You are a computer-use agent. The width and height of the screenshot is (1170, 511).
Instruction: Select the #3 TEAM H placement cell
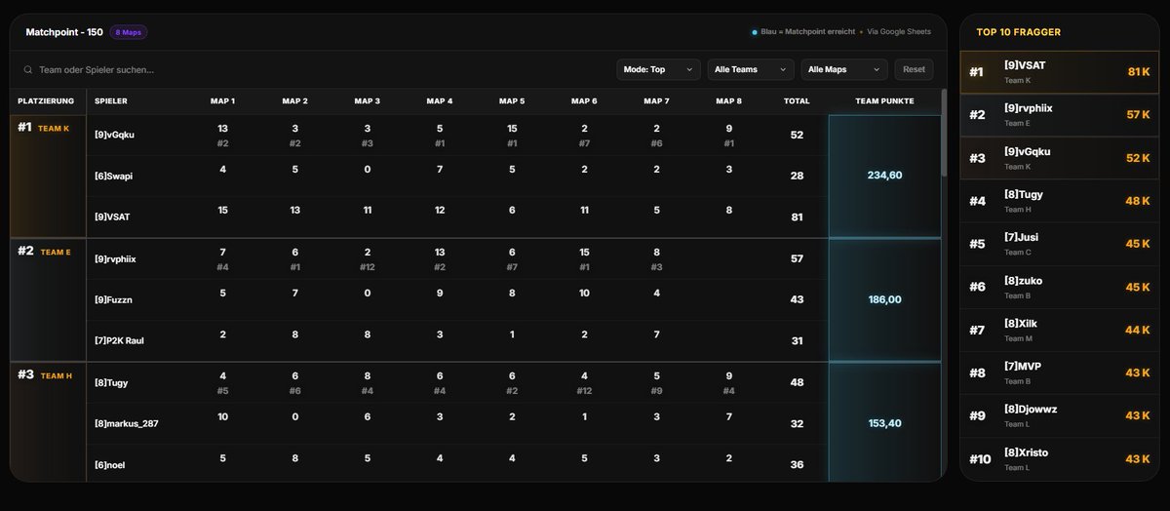point(48,422)
